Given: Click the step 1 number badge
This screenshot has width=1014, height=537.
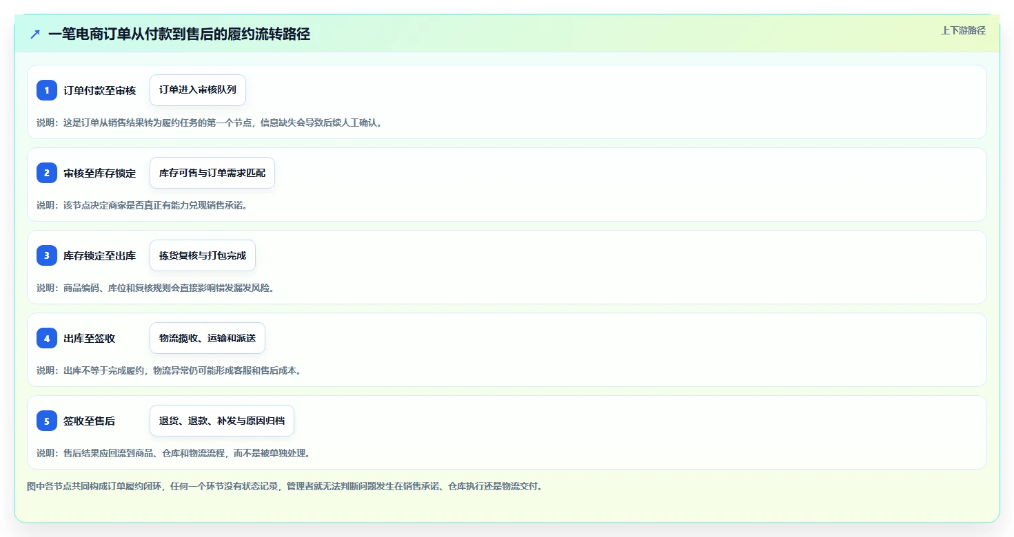Looking at the screenshot, I should 47,90.
